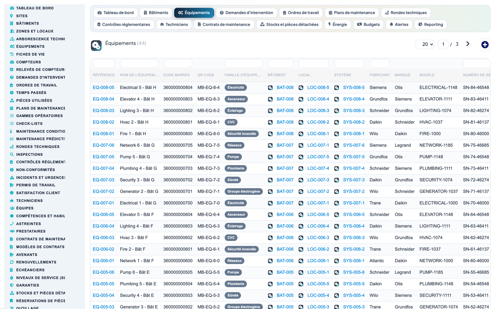Open the Tableau de bord tab
This screenshot has height=309, width=500.
tap(116, 13)
